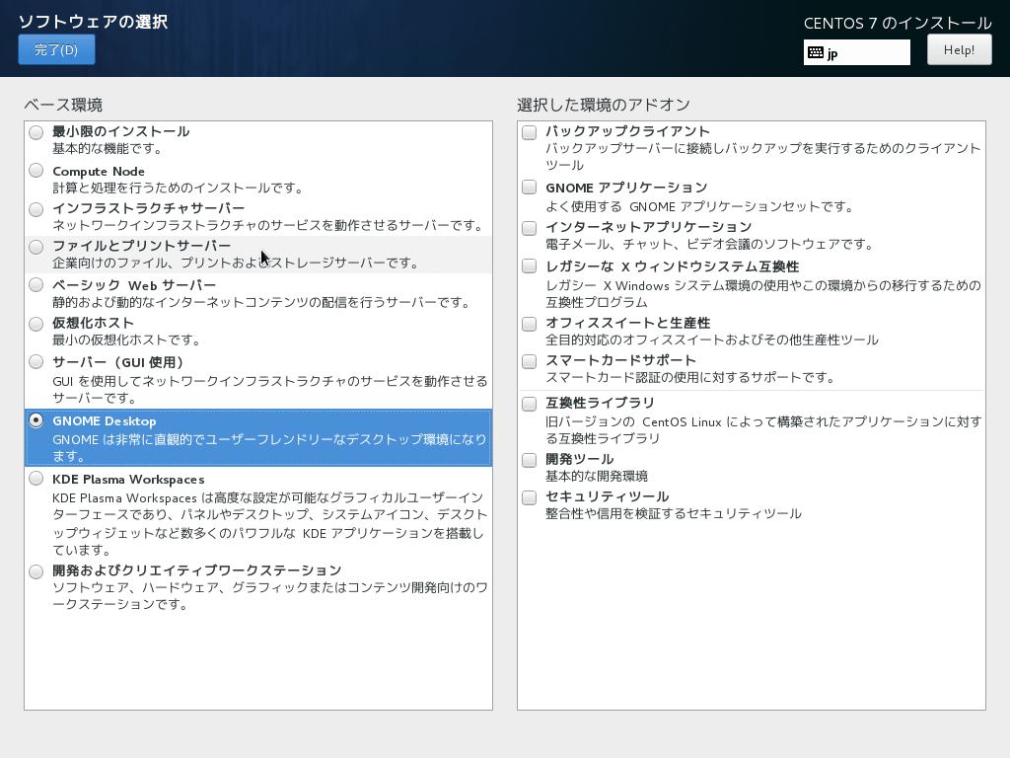Open Help with the Help! button

click(958, 48)
